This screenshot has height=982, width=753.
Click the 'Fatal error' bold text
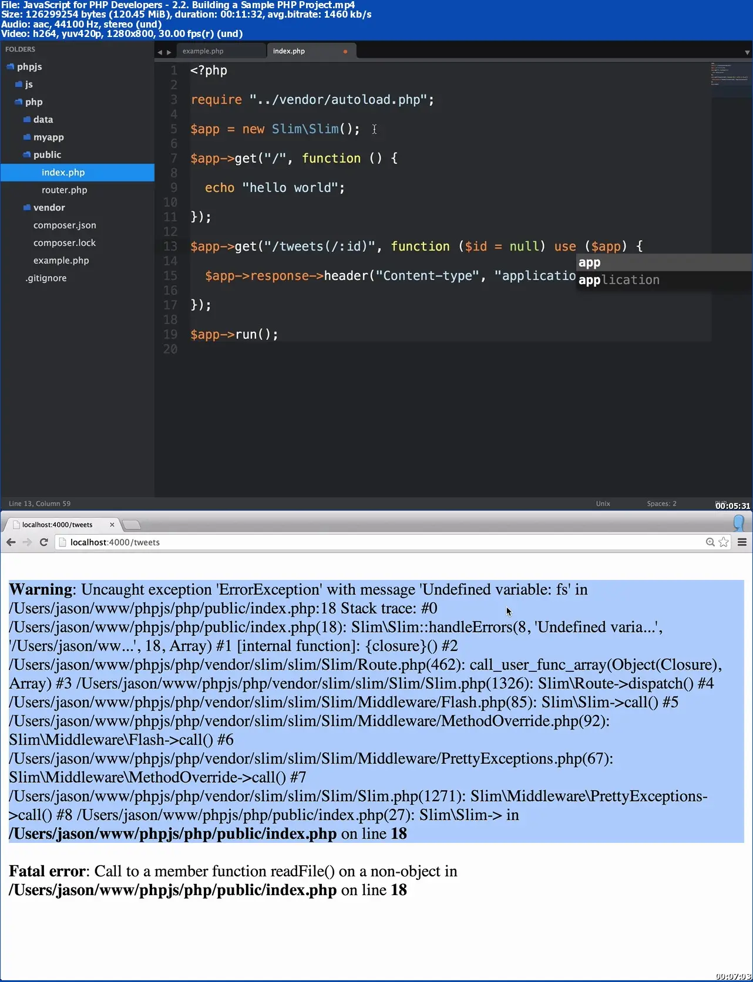(x=48, y=871)
